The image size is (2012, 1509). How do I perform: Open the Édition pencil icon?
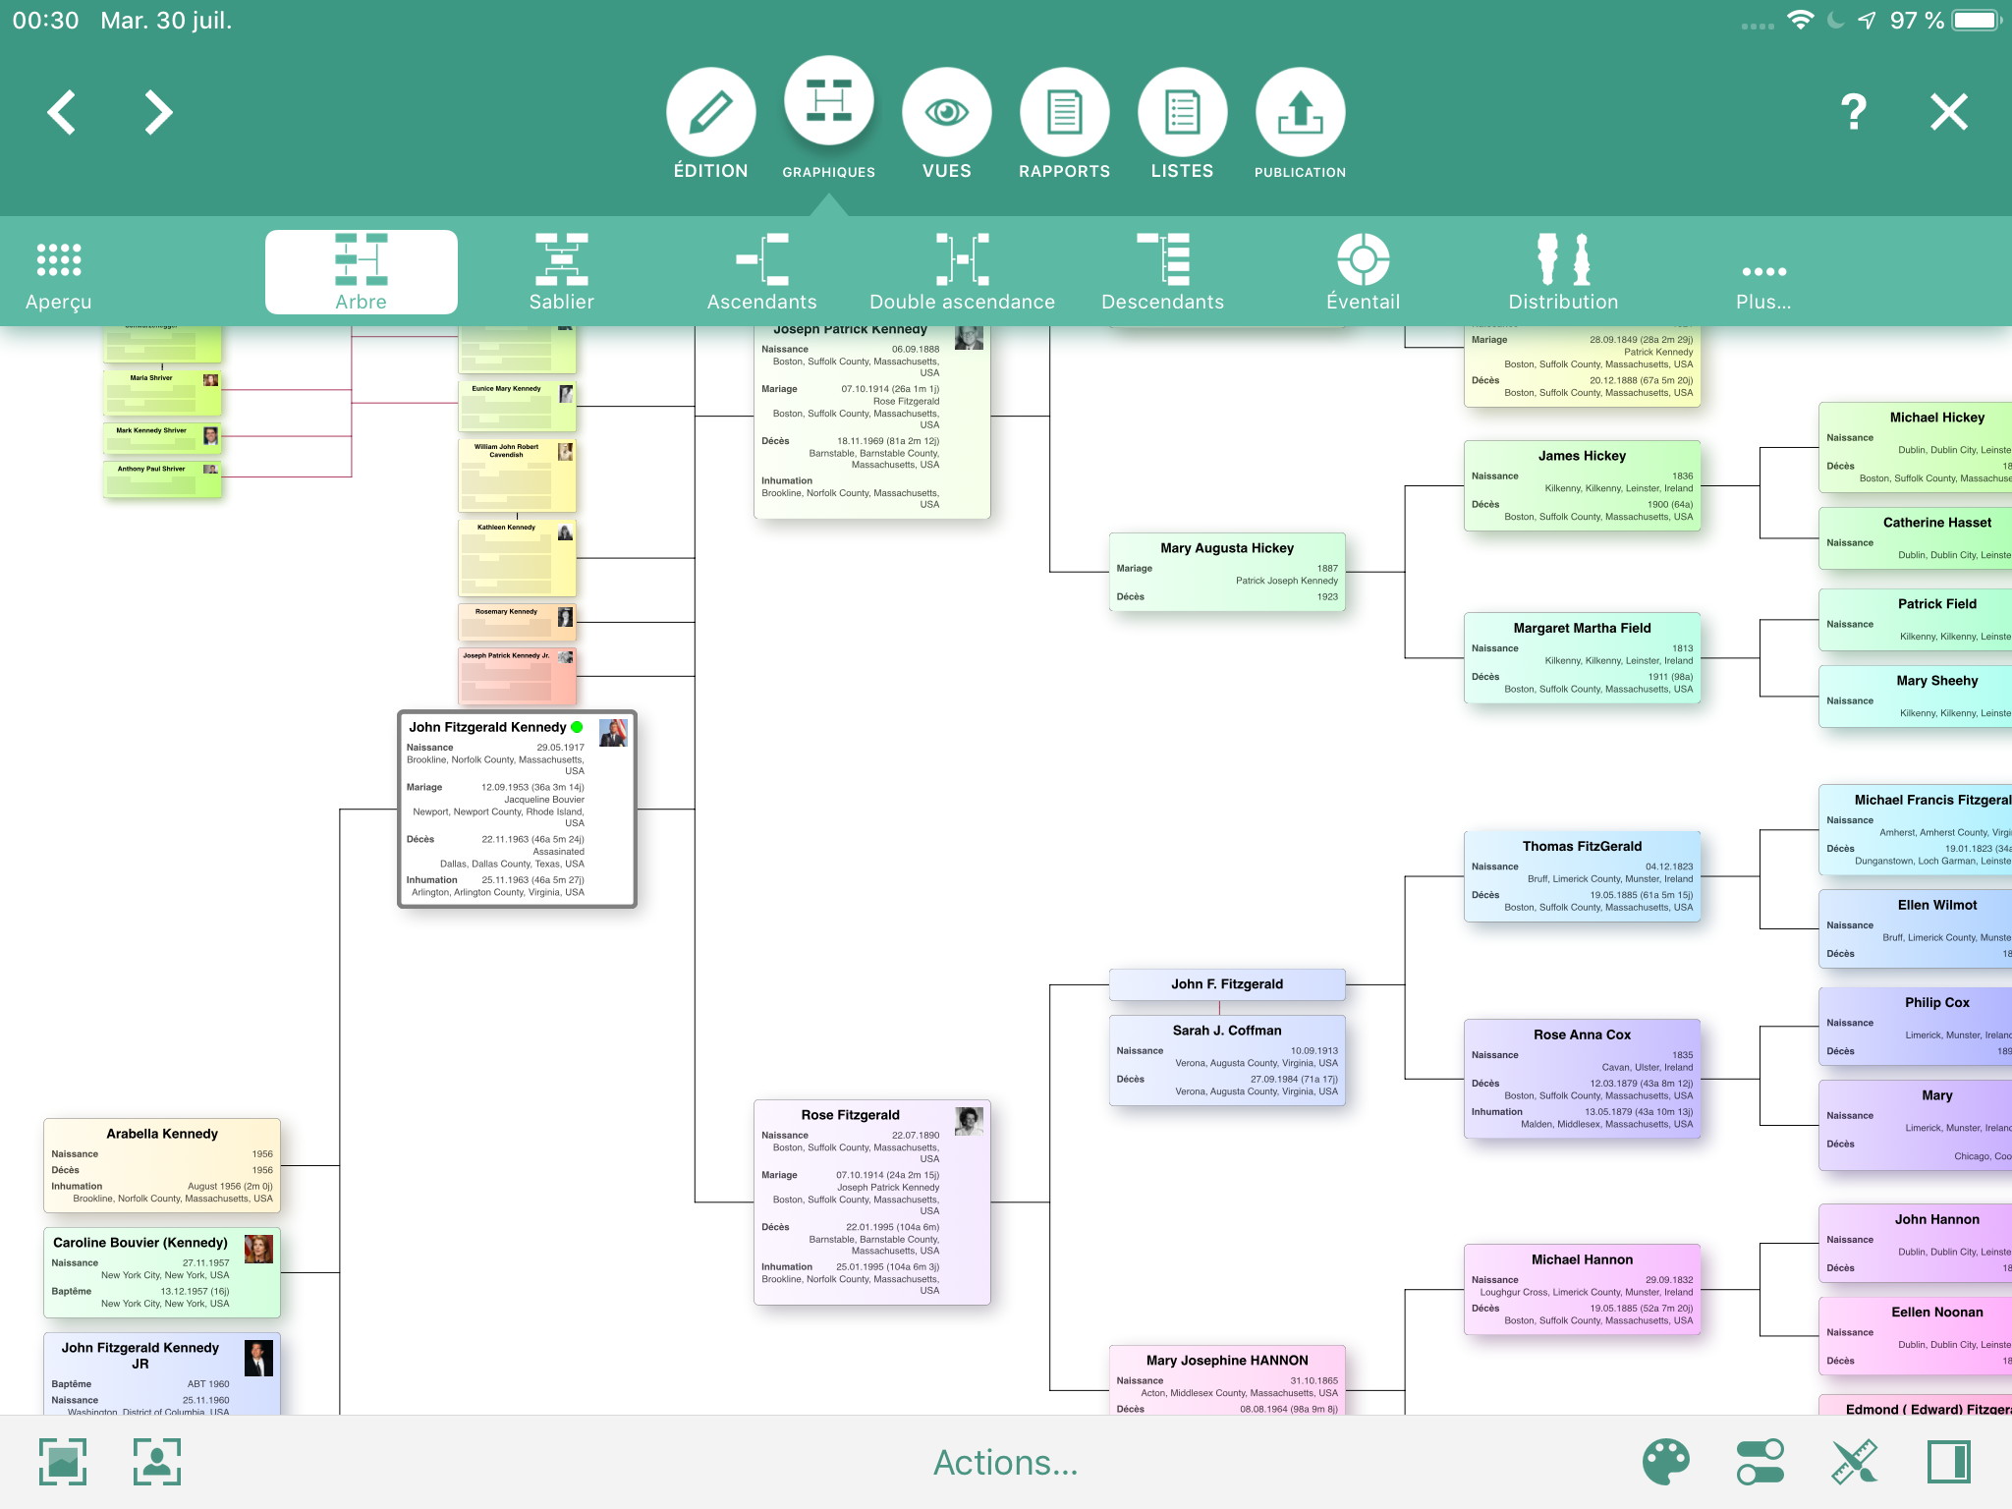click(x=710, y=112)
